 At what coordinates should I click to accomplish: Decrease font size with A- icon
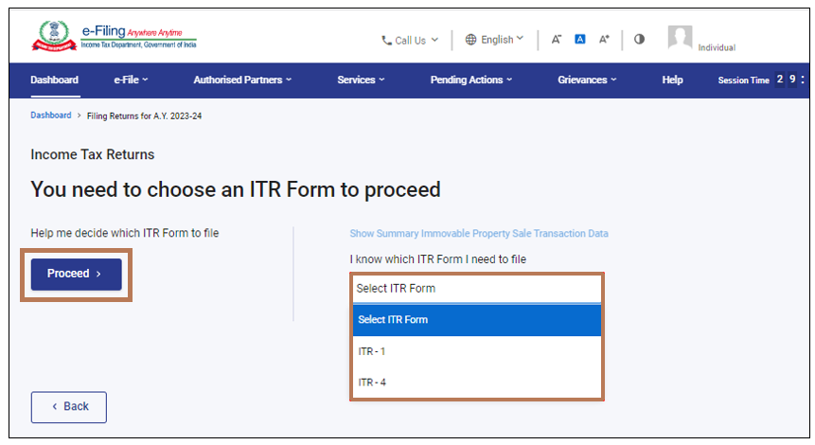(557, 40)
